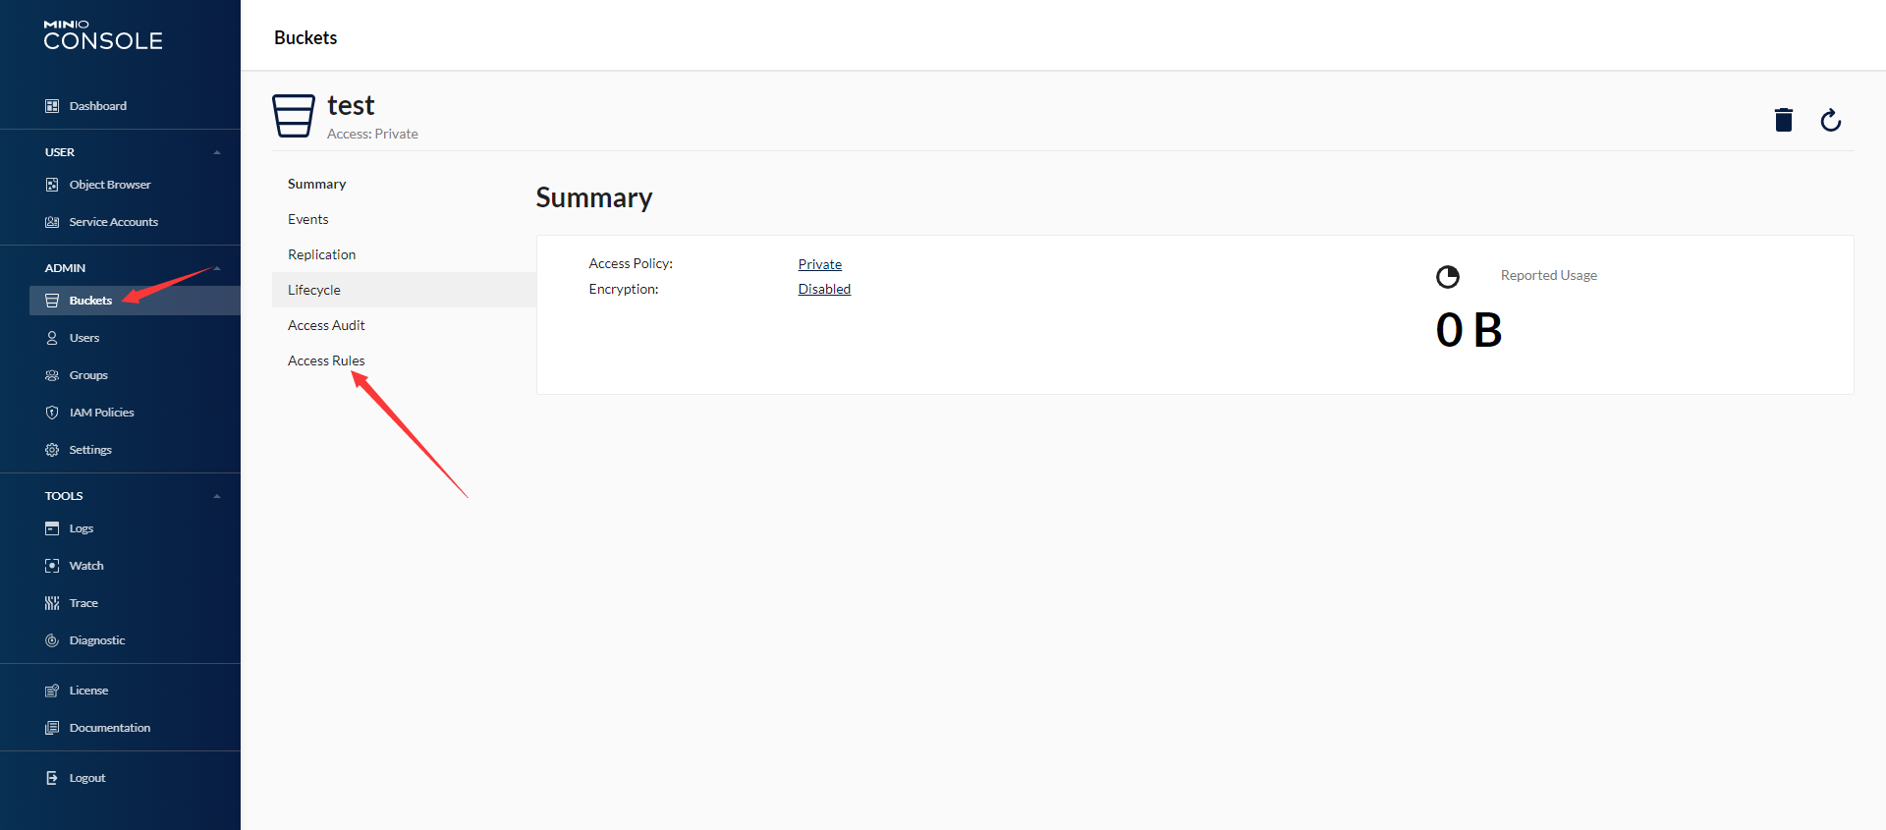Click the MinIO Console logo
The height and width of the screenshot is (830, 1886).
click(x=103, y=35)
